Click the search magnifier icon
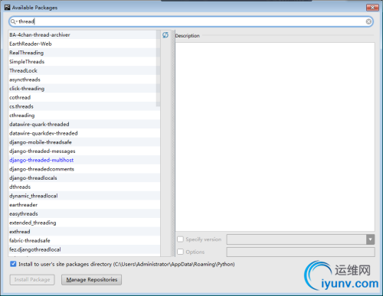 [x=13, y=21]
